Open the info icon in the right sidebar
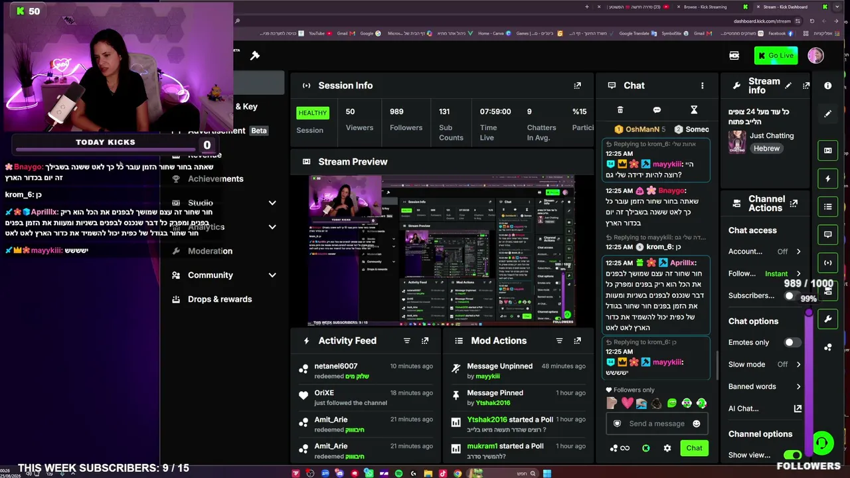This screenshot has width=850, height=478. click(827, 86)
